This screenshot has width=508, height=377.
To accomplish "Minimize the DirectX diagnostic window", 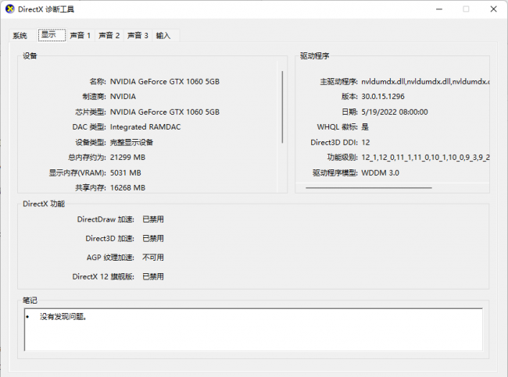I will (439, 9).
